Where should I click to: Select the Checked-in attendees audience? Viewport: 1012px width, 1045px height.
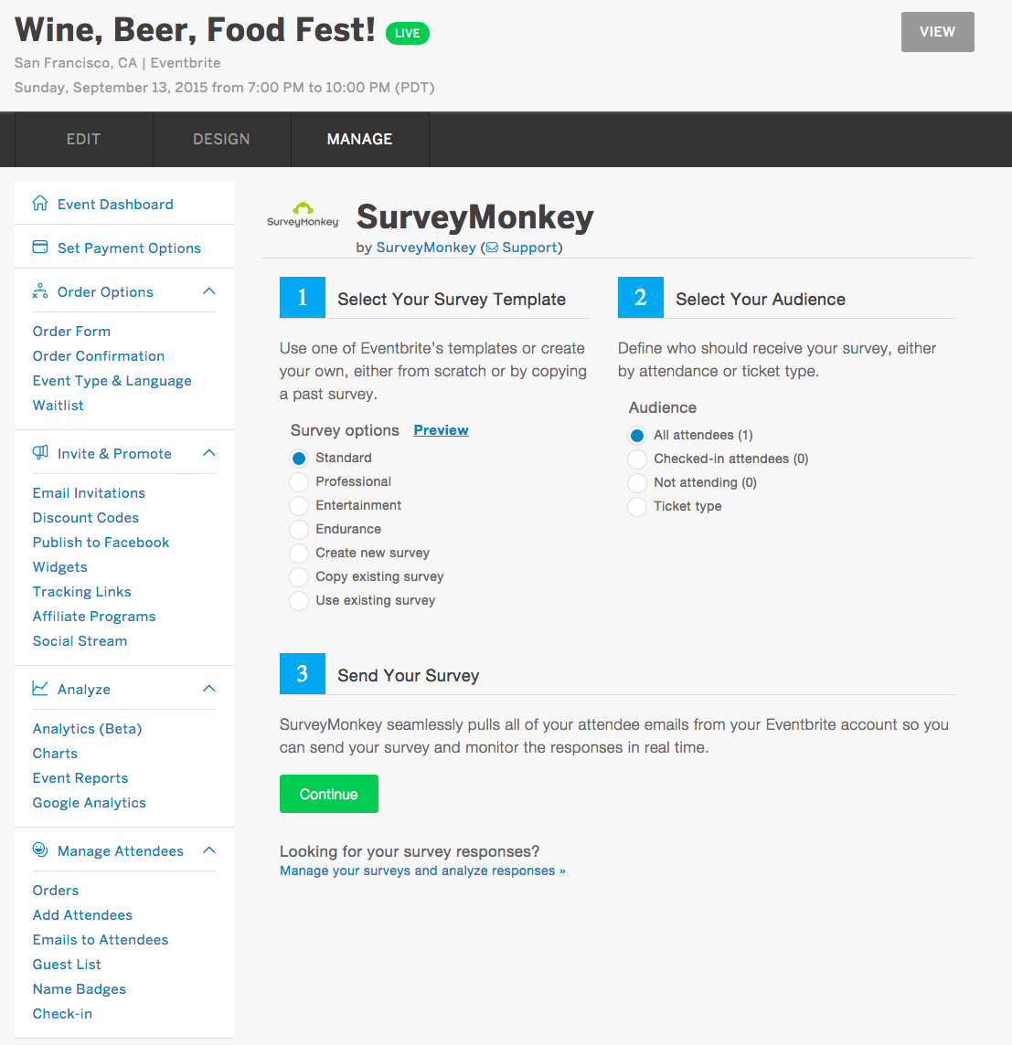click(x=637, y=459)
